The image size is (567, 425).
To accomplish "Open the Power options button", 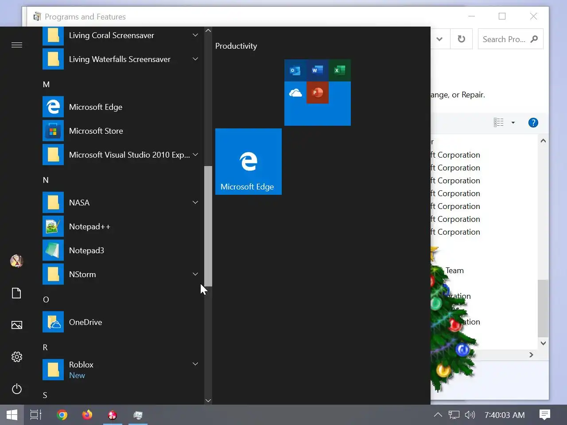I will coord(17,389).
